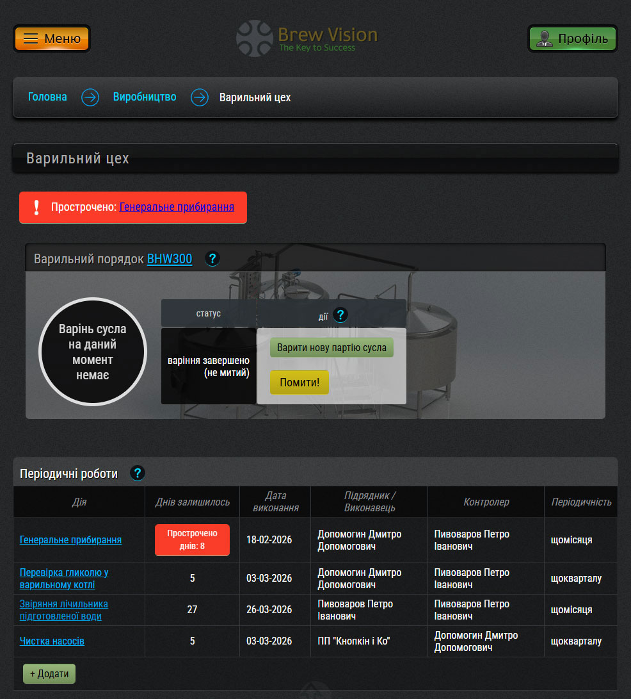Click the Brew Vision logo
This screenshot has width=631, height=699.
(x=307, y=38)
